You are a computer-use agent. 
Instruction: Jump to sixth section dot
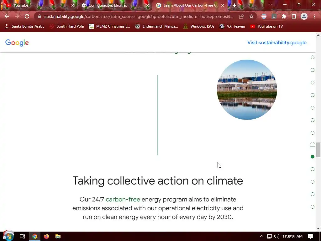(313, 120)
